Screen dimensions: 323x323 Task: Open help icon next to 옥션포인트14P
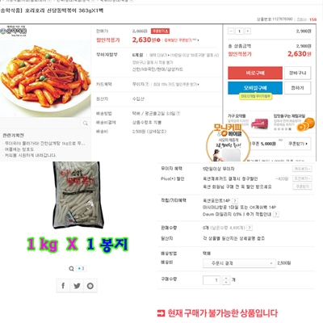[235, 201]
